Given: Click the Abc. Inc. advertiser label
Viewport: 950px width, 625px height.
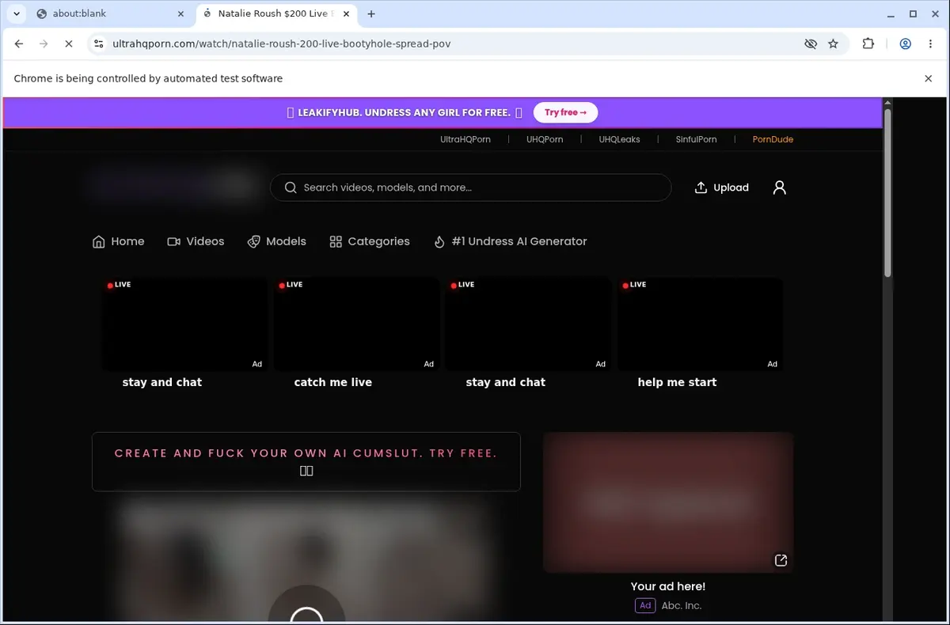Looking at the screenshot, I should coord(682,605).
